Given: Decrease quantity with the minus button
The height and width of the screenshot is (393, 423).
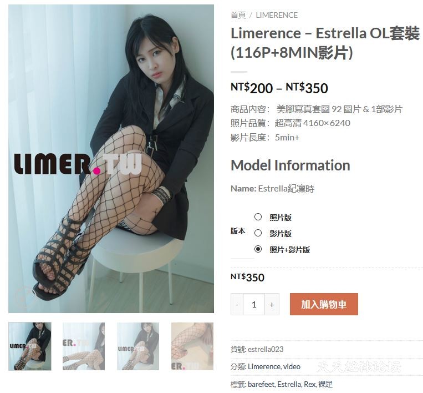Looking at the screenshot, I should pyautogui.click(x=237, y=304).
